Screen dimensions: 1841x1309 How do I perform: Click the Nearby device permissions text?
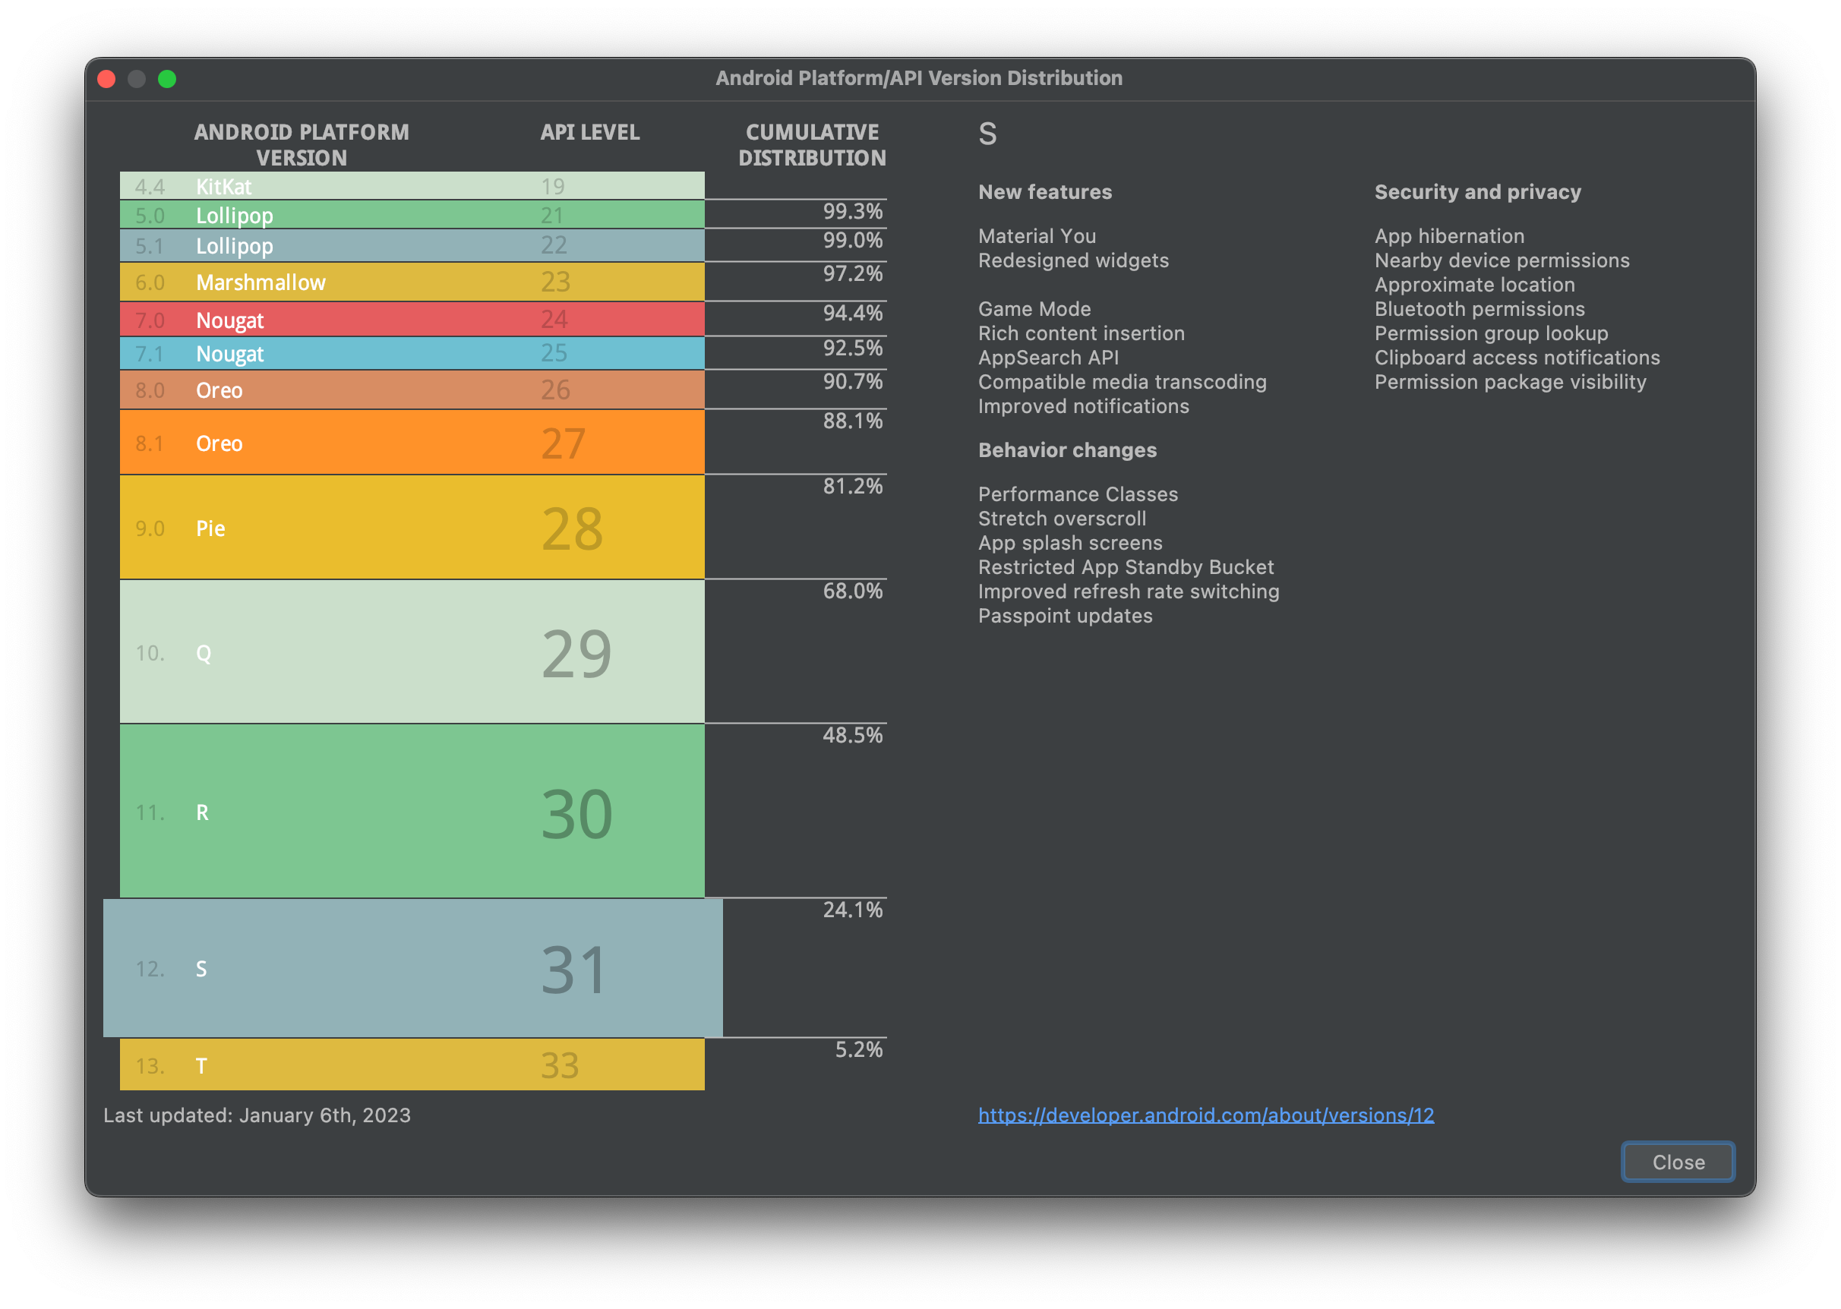[1502, 260]
